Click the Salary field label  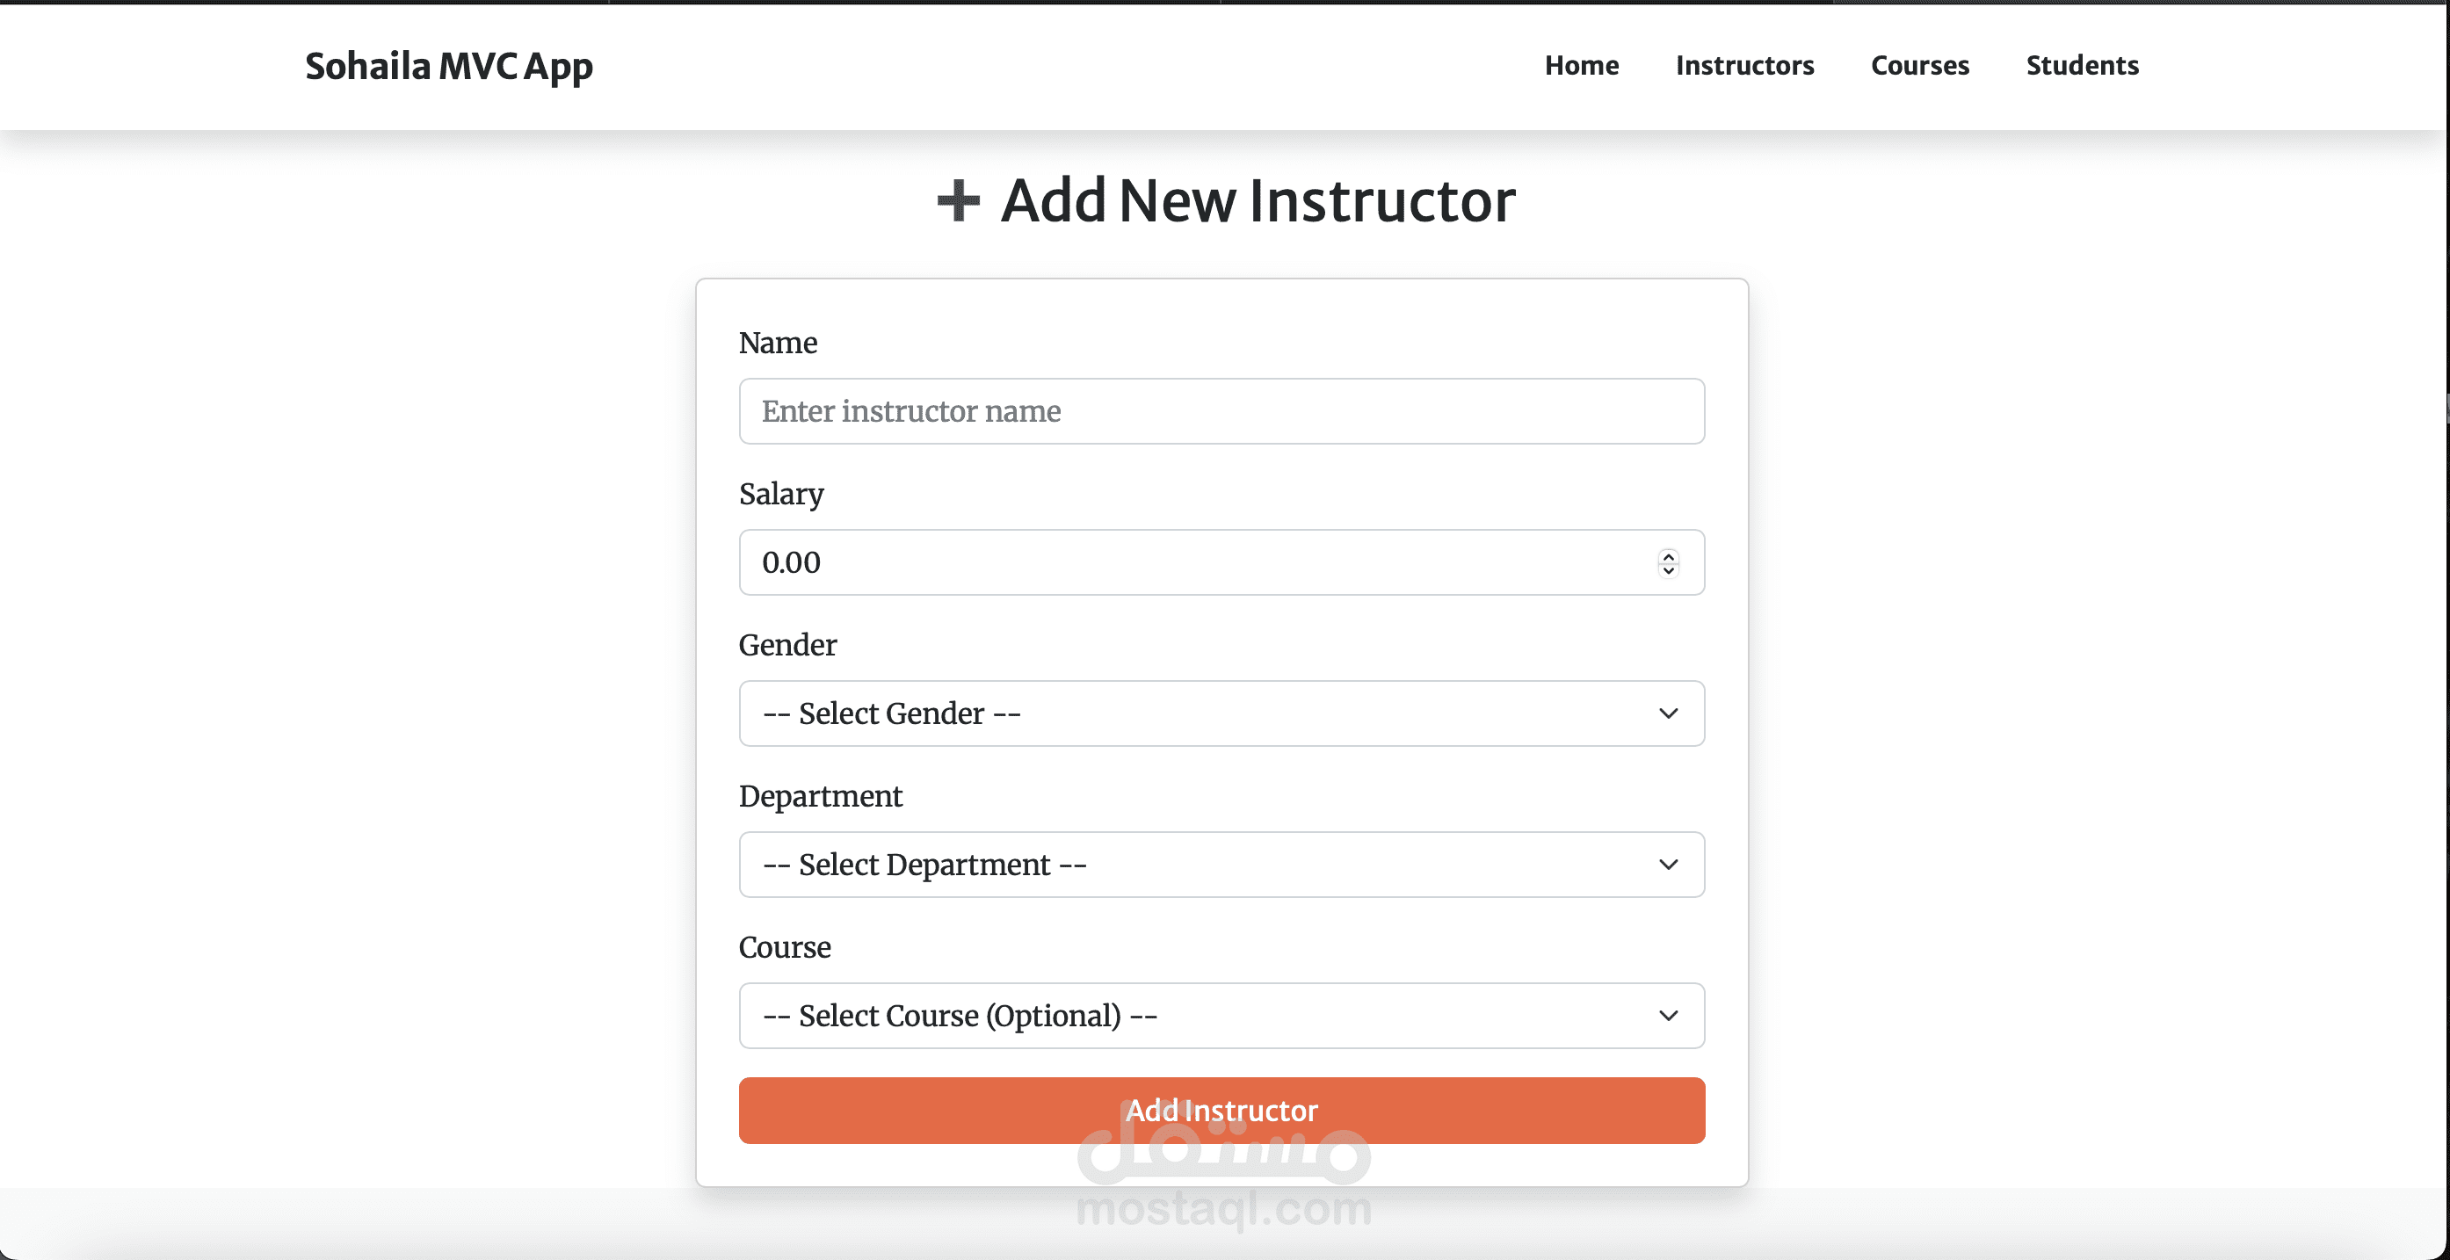pos(781,494)
